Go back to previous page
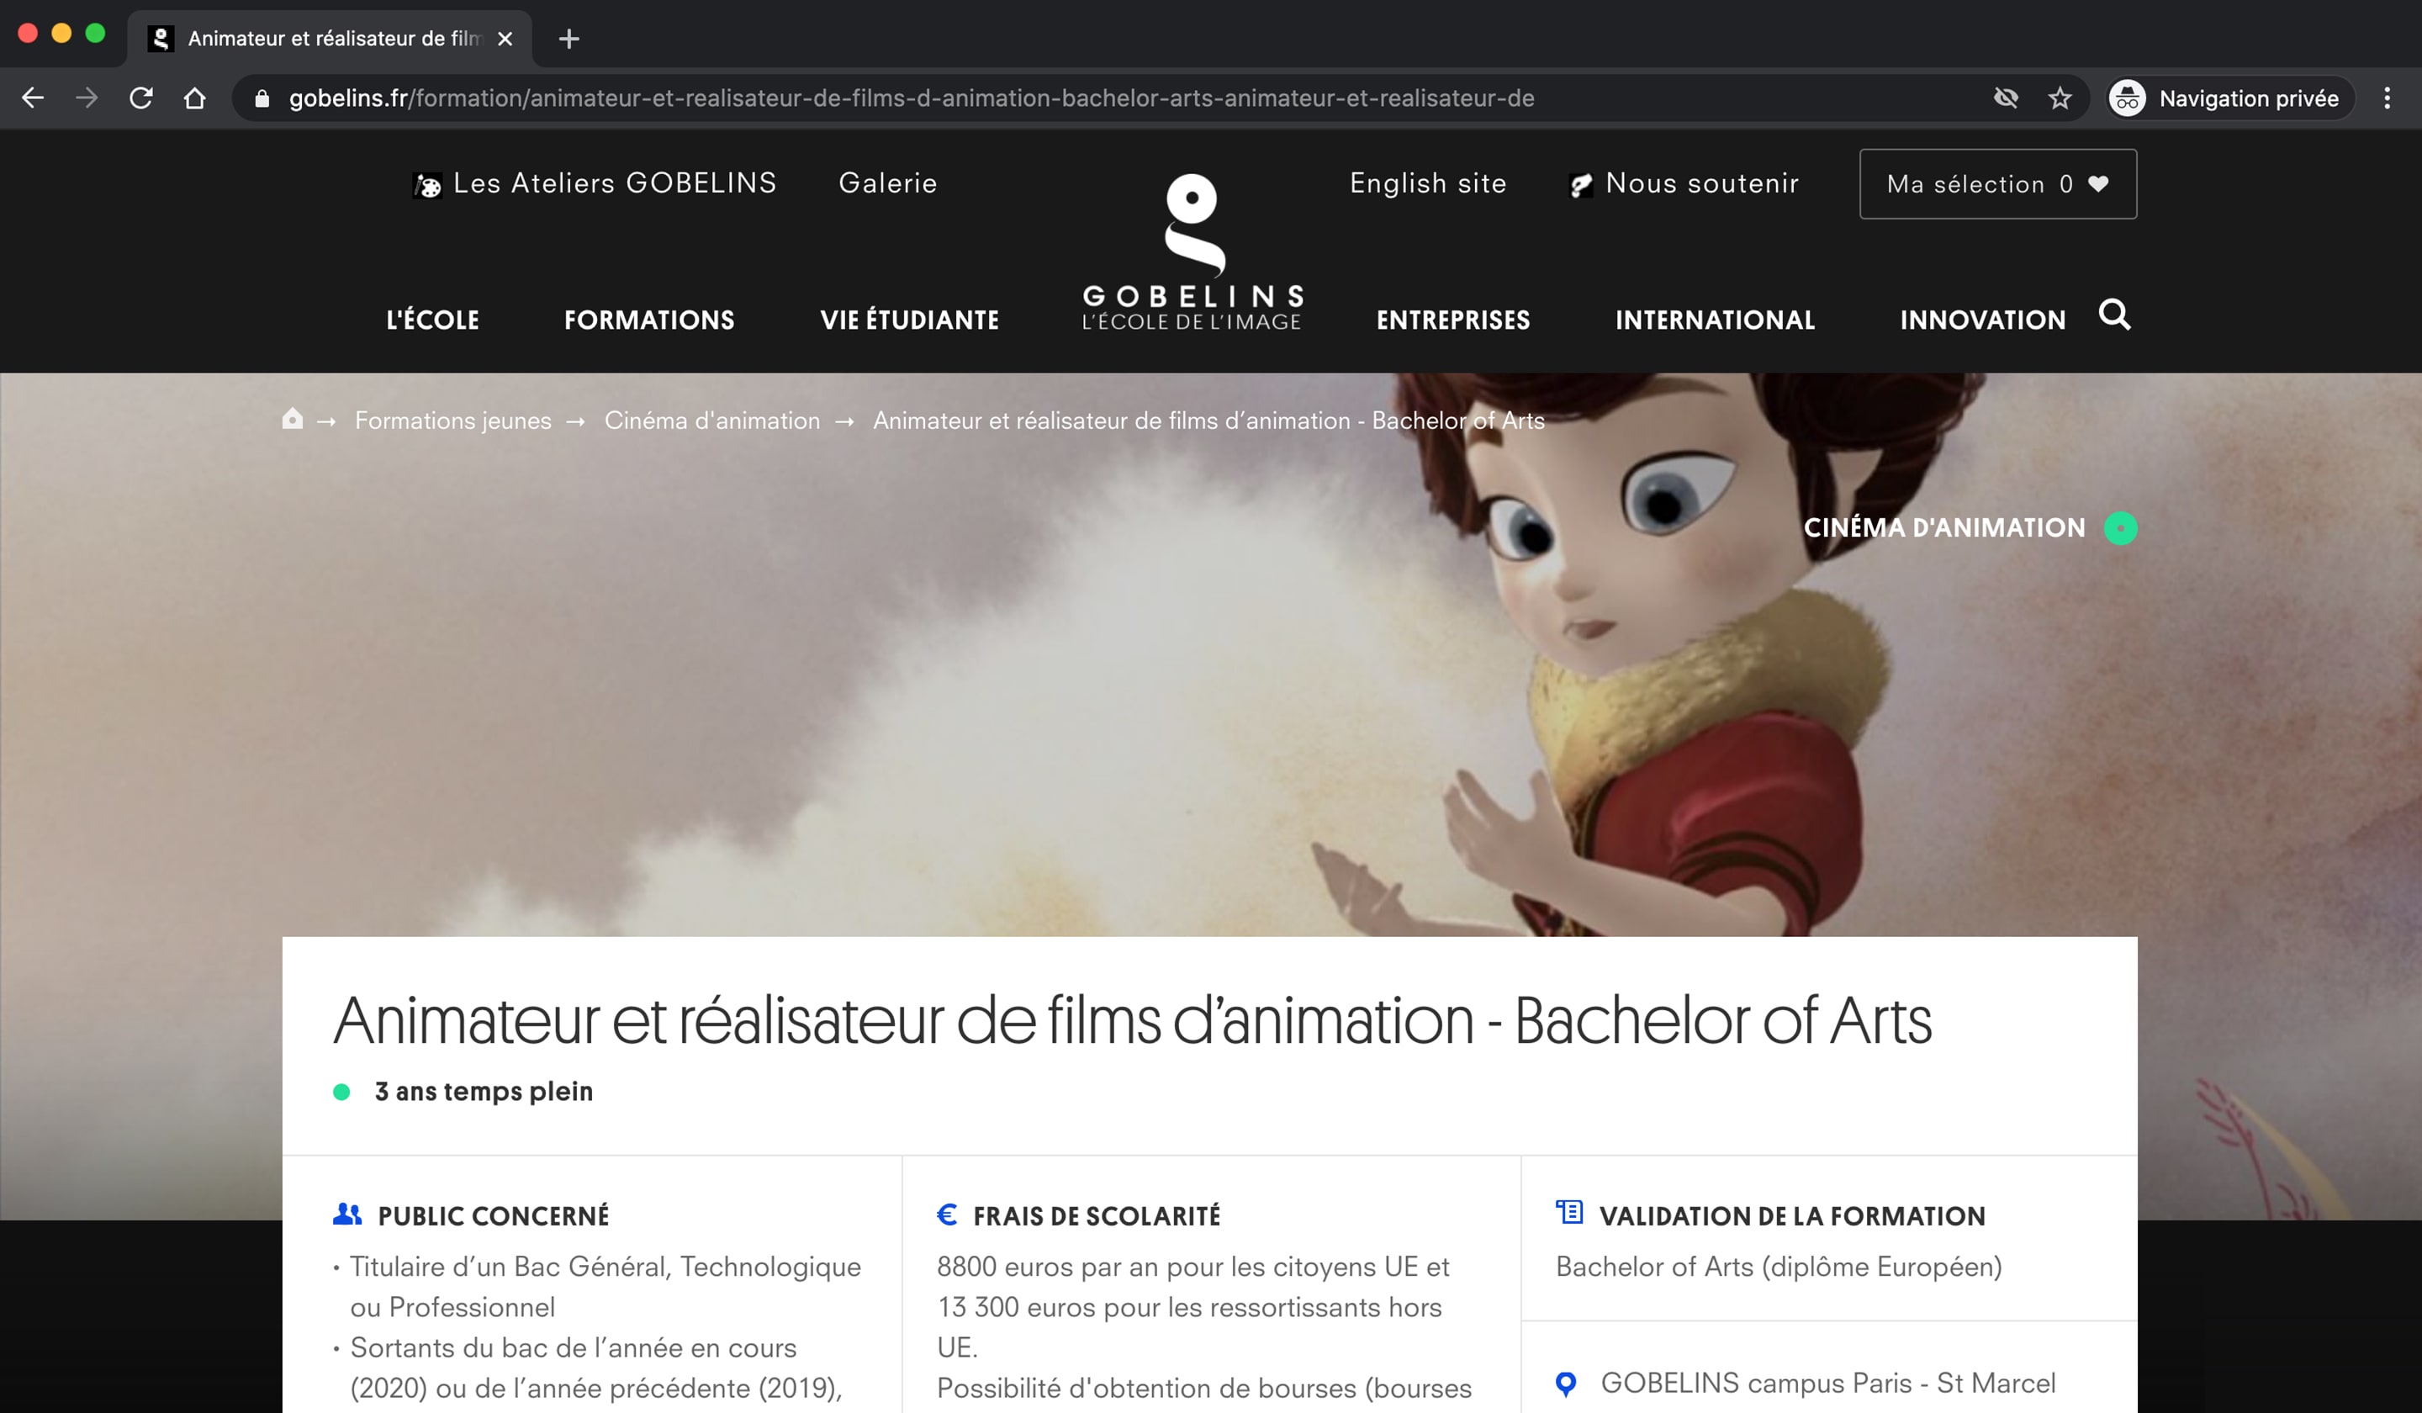Screen dimensions: 2422x1413 click(33, 98)
